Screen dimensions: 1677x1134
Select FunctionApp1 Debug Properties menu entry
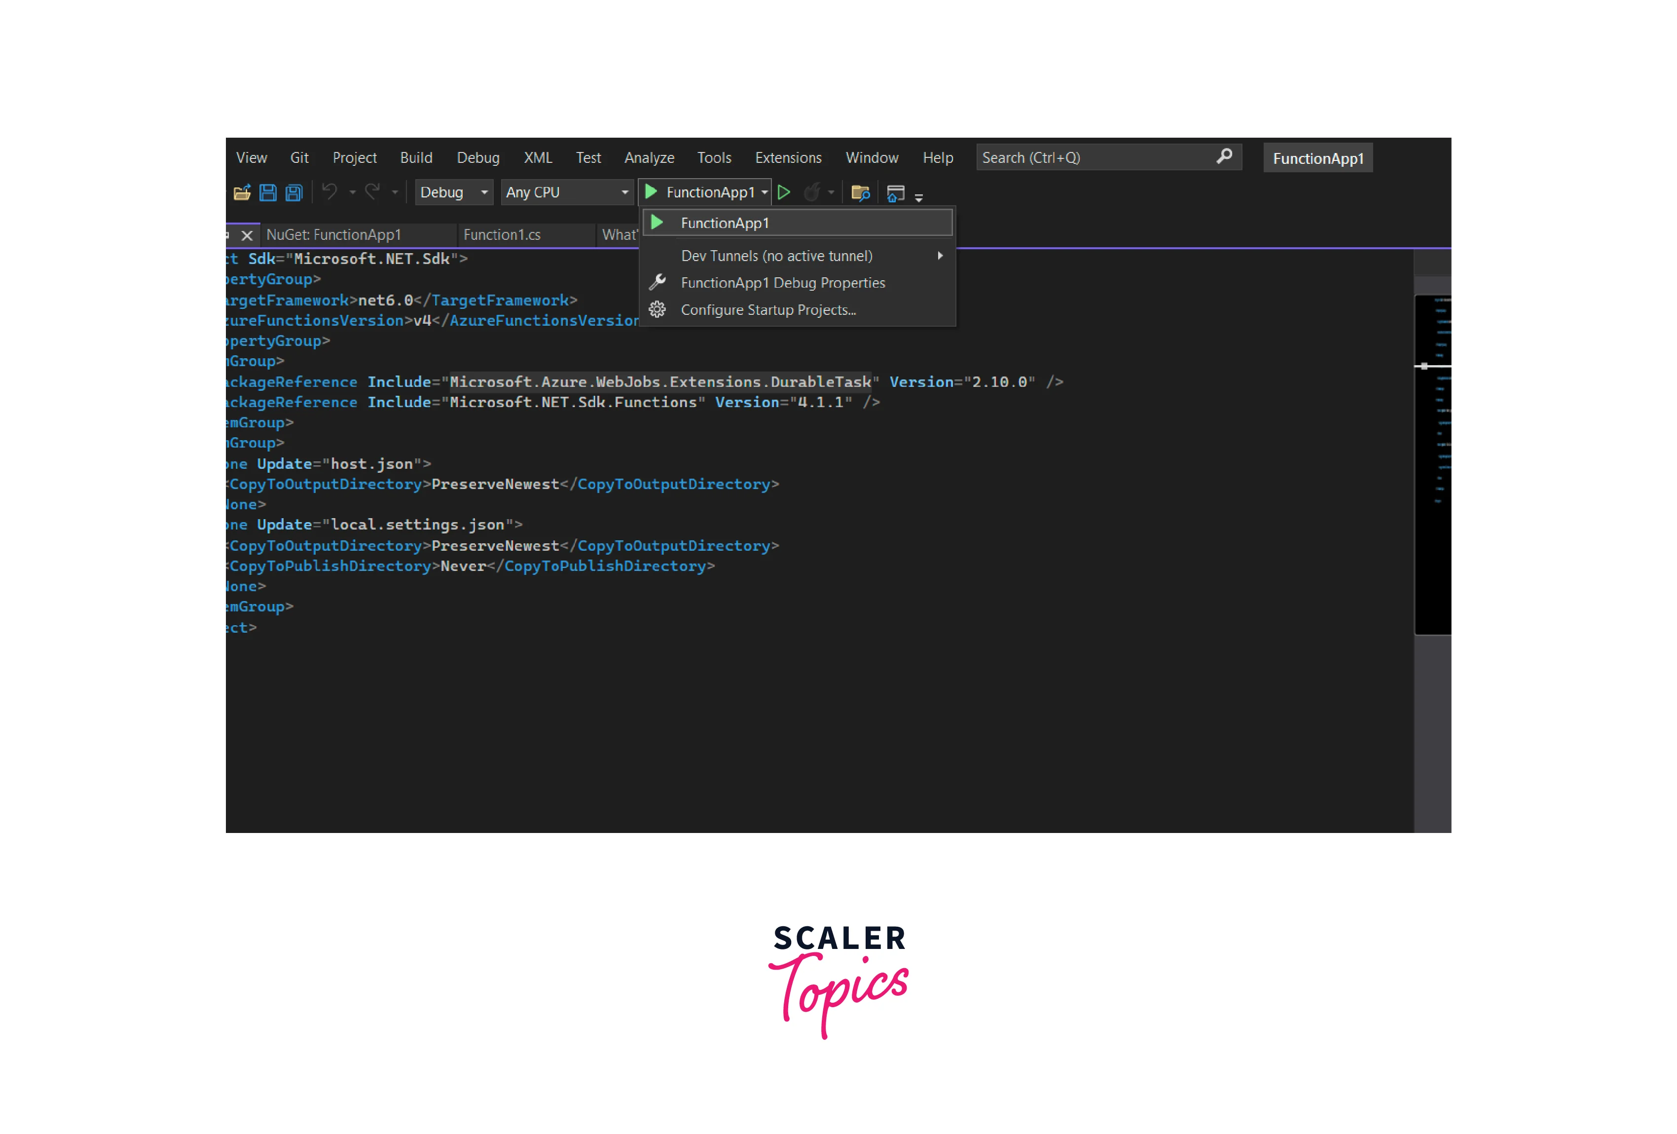(783, 283)
